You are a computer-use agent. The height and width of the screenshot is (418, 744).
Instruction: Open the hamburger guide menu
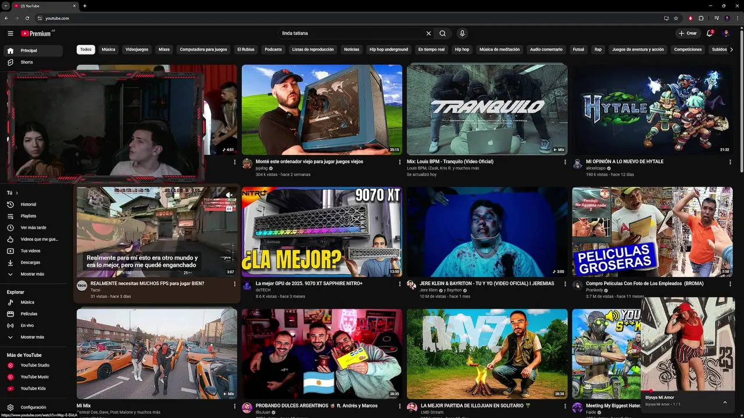pyautogui.click(x=10, y=34)
